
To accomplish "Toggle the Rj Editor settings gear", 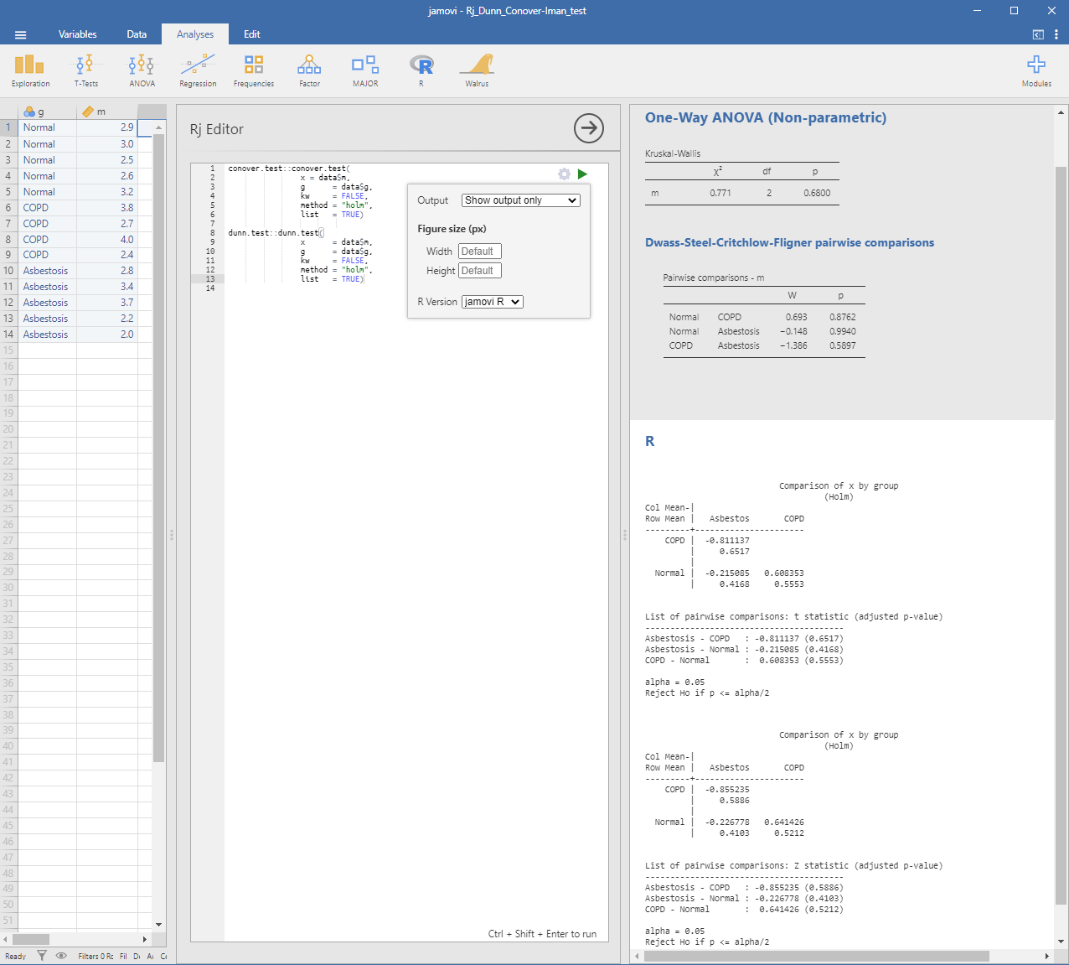I will [x=564, y=174].
